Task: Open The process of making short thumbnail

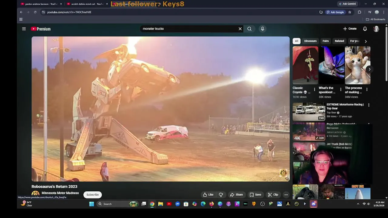Action: point(358,65)
